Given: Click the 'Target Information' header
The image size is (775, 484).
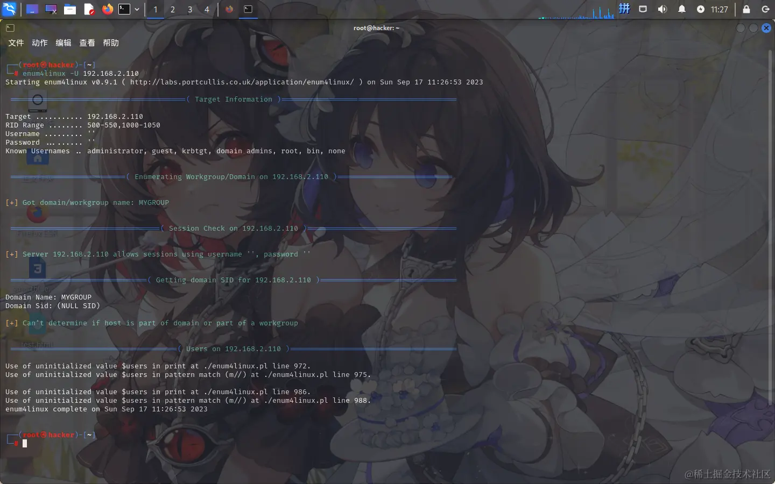Looking at the screenshot, I should [x=234, y=99].
